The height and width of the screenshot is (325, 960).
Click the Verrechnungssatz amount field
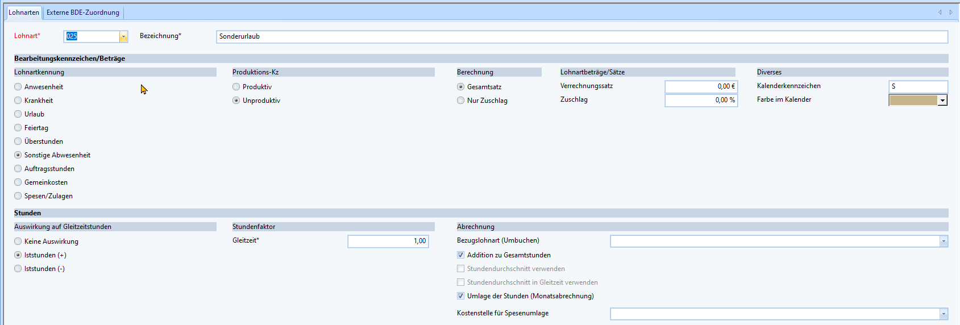pos(701,86)
